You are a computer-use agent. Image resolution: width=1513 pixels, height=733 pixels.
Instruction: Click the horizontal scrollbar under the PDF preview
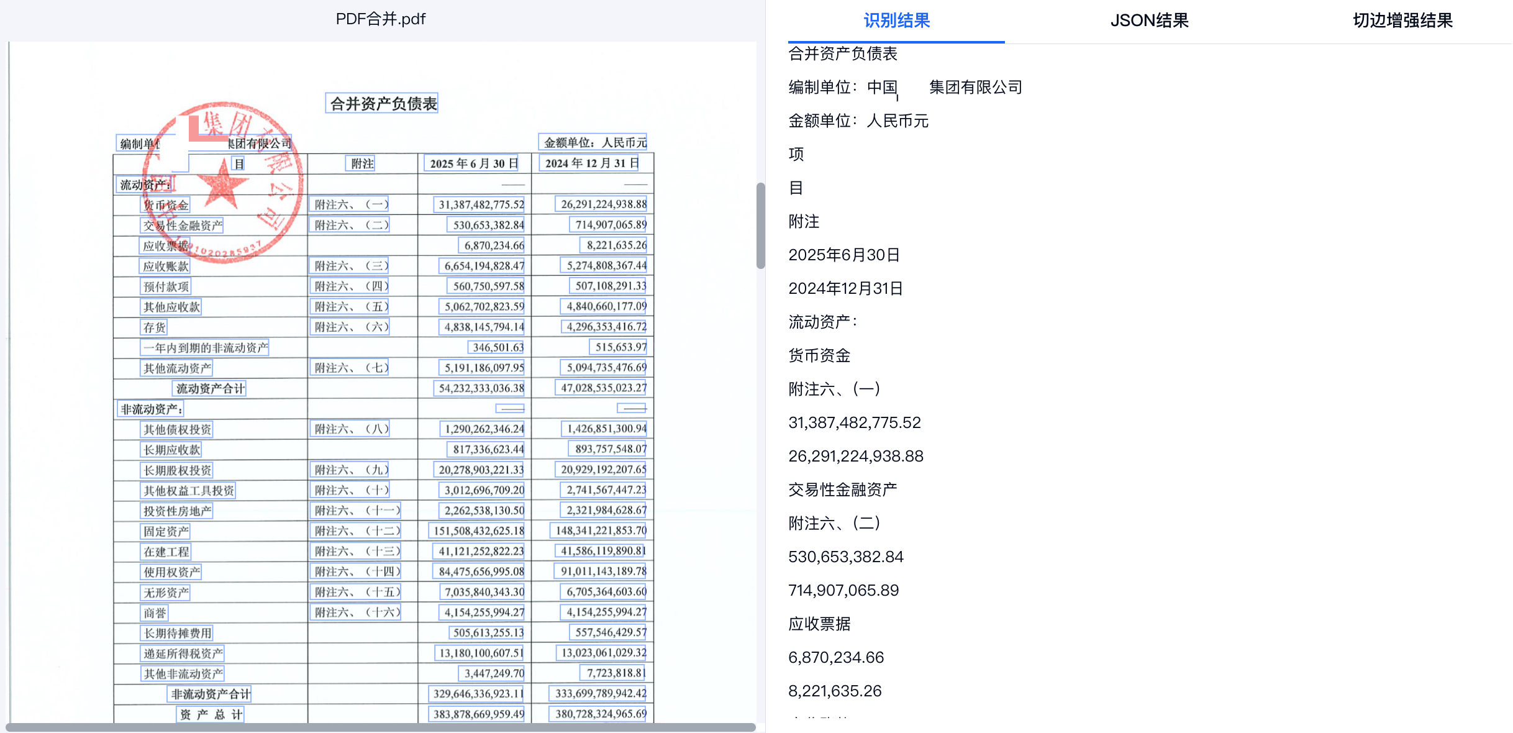click(x=380, y=727)
